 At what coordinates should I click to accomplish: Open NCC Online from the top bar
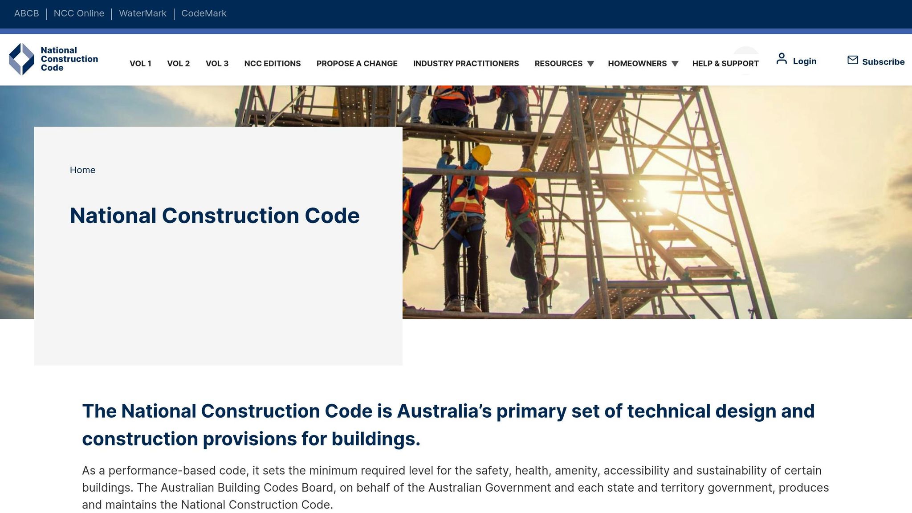(x=79, y=13)
